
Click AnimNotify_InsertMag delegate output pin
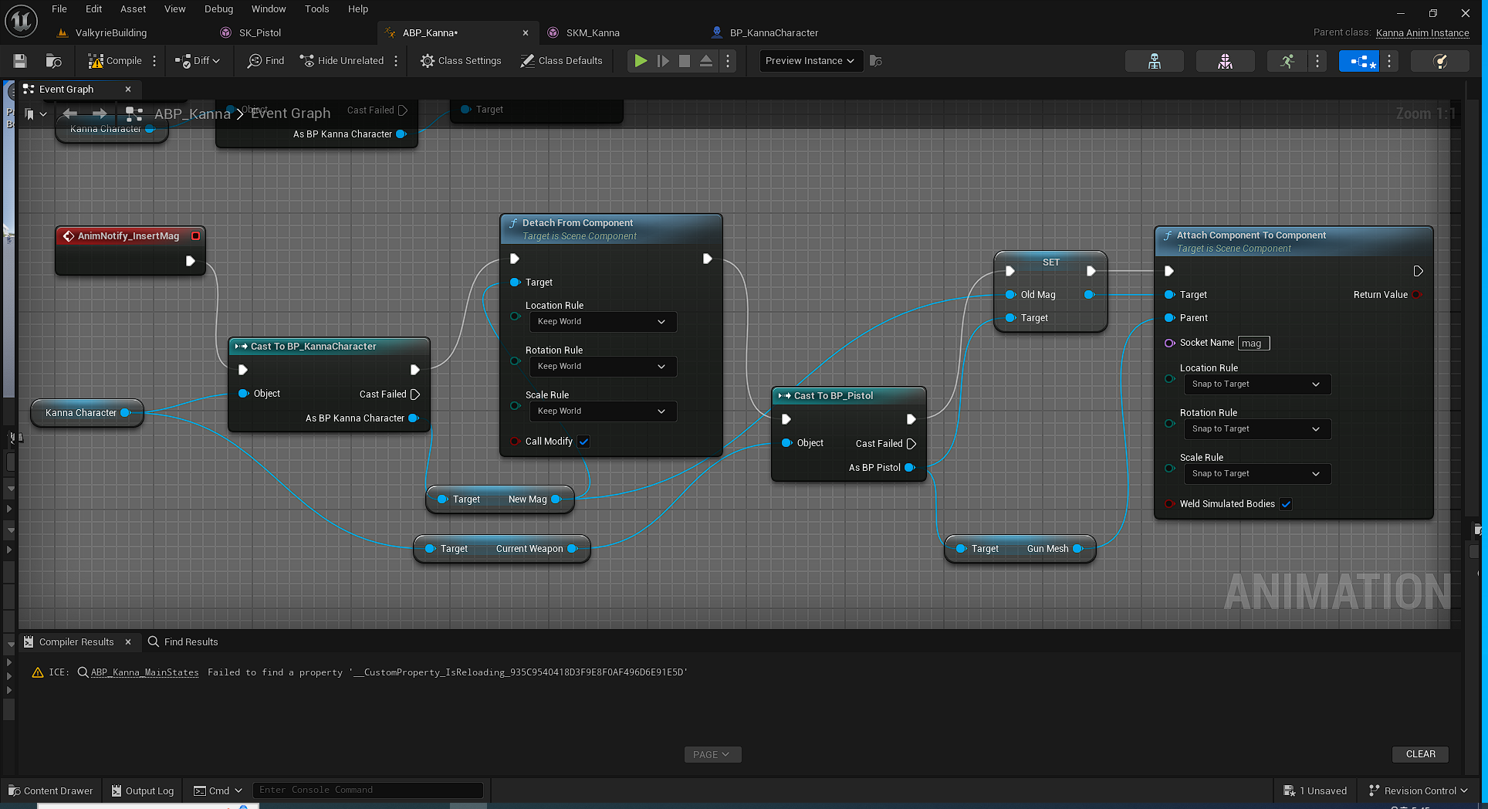(x=196, y=236)
